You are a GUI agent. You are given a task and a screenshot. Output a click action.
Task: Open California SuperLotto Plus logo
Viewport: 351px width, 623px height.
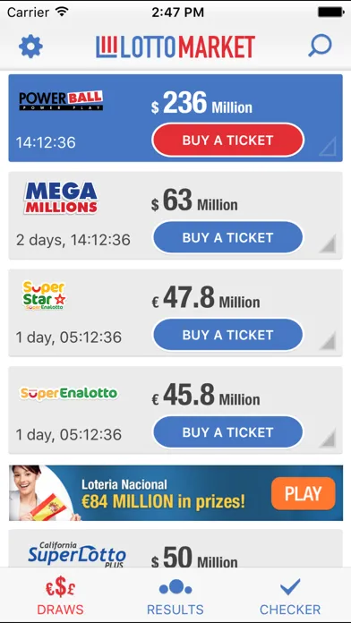pos(77,554)
